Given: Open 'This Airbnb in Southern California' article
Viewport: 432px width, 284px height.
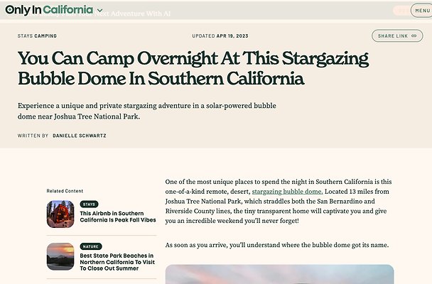Looking at the screenshot, I should (x=117, y=217).
